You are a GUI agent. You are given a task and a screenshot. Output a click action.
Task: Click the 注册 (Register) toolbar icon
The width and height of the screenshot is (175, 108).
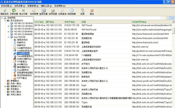(82, 11)
